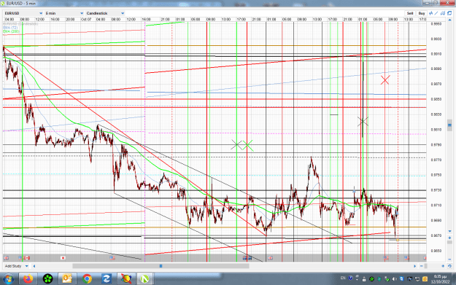Click the reset chart view icon
This screenshot has width=456, height=285.
(449, 266)
